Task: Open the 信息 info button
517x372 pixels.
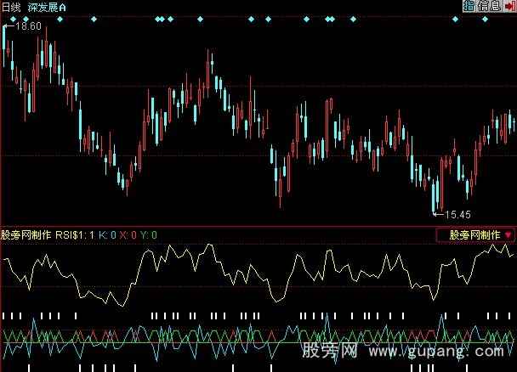Action: (489, 6)
